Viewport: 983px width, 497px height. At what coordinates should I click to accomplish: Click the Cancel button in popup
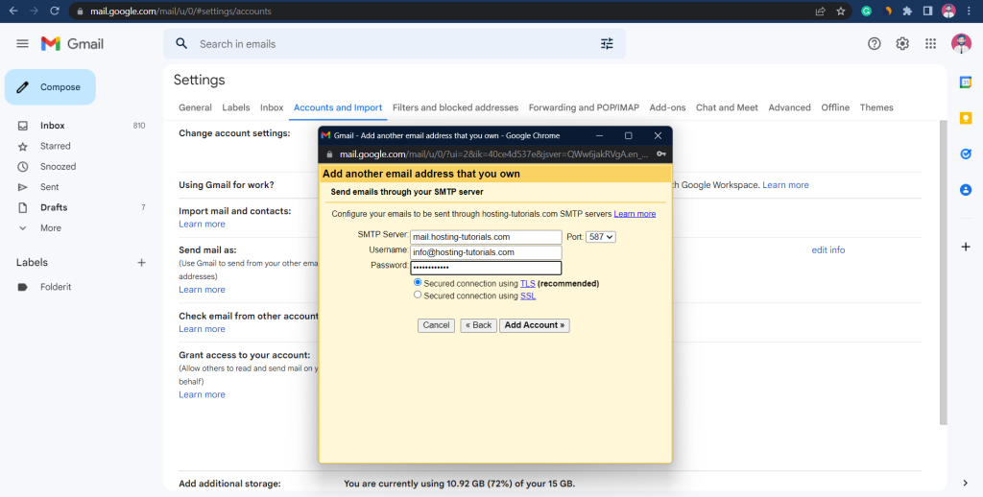pos(437,325)
